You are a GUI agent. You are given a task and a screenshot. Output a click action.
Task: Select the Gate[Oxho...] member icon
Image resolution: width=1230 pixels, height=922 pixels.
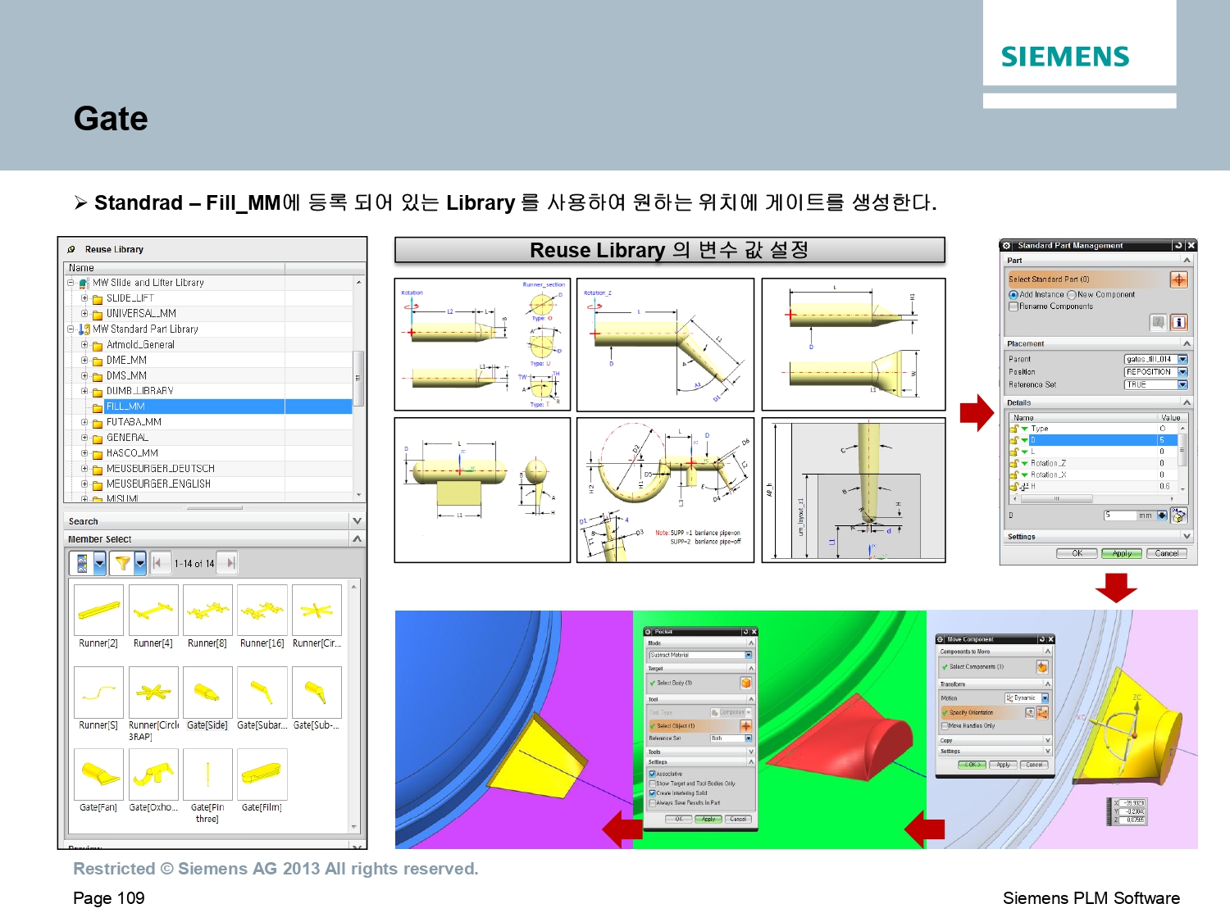tap(153, 774)
